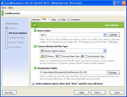Click the photos picture icon
The image size is (127, 97).
click(x=42, y=56)
